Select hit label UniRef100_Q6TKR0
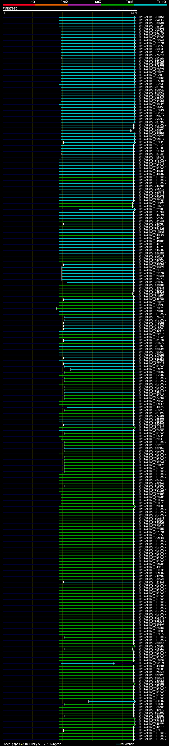The height and width of the screenshot is (746, 169). (152, 31)
